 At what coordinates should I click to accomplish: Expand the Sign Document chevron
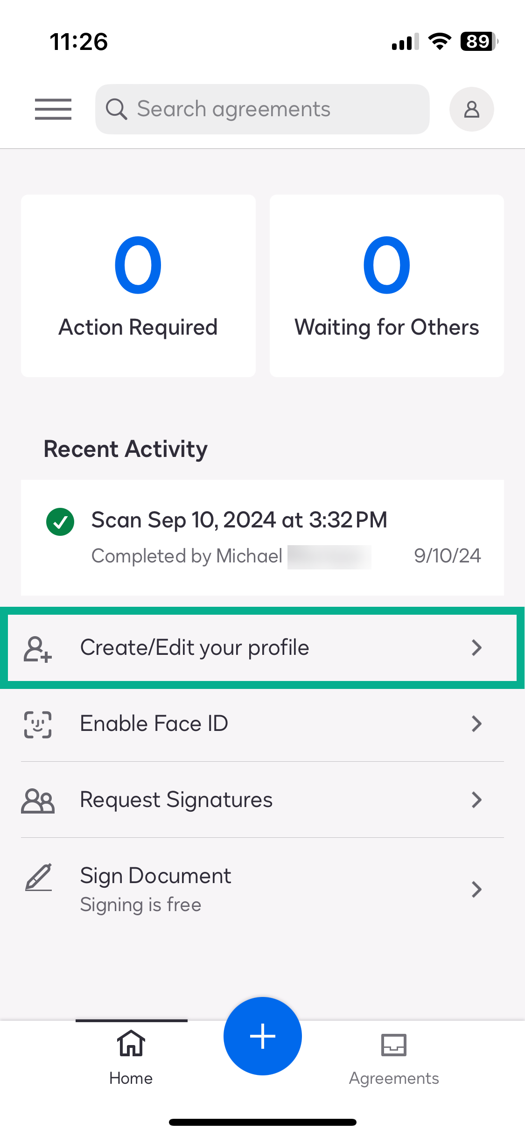click(x=476, y=890)
